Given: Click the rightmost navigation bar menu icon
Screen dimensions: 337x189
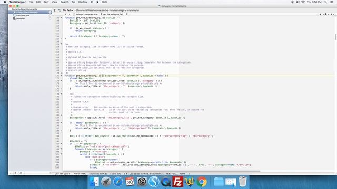Looking at the screenshot, I should (x=332, y=14).
